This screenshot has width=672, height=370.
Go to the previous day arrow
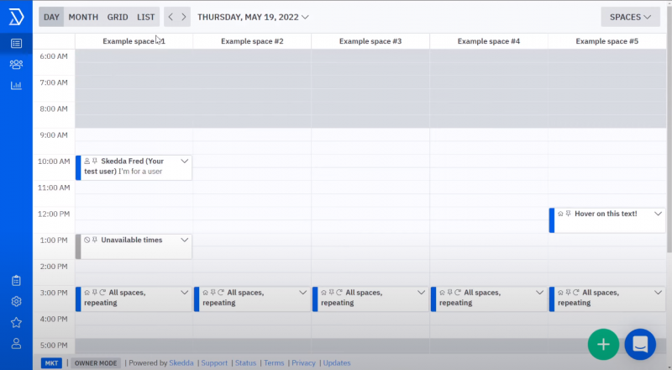pyautogui.click(x=171, y=17)
